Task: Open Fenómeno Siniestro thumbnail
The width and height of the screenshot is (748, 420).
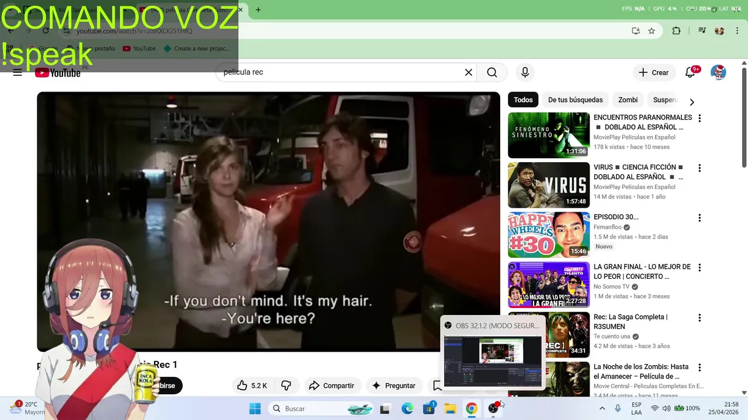Action: click(549, 135)
